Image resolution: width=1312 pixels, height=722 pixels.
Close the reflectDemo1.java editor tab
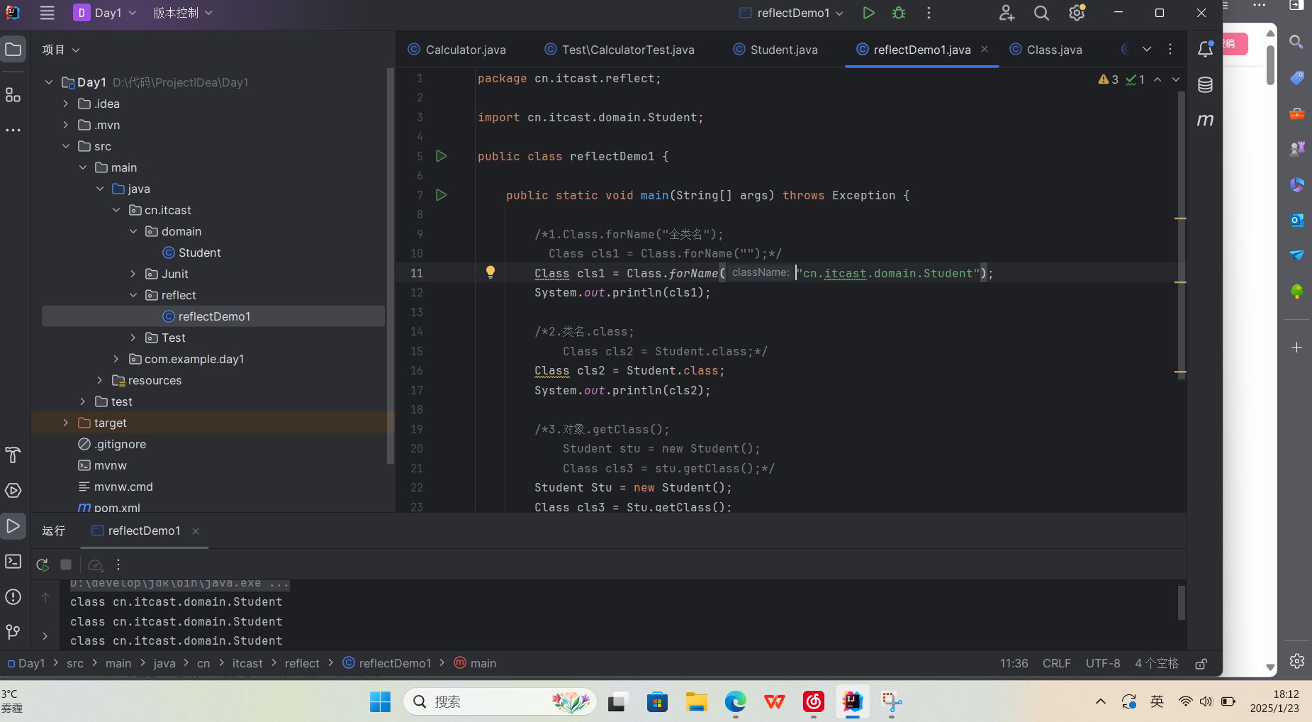tap(985, 49)
